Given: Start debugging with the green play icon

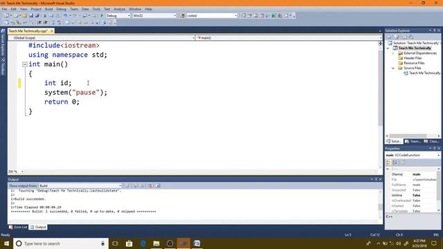Looking at the screenshot, I should click(102, 15).
